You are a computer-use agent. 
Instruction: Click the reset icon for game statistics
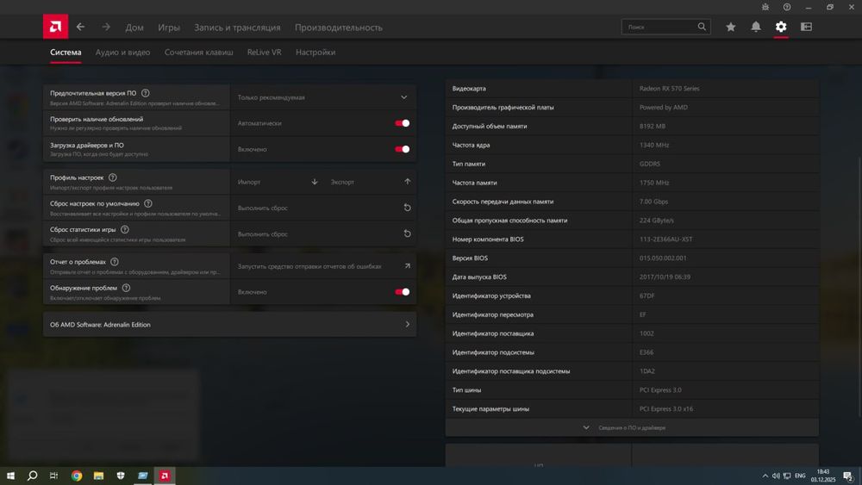(x=407, y=233)
